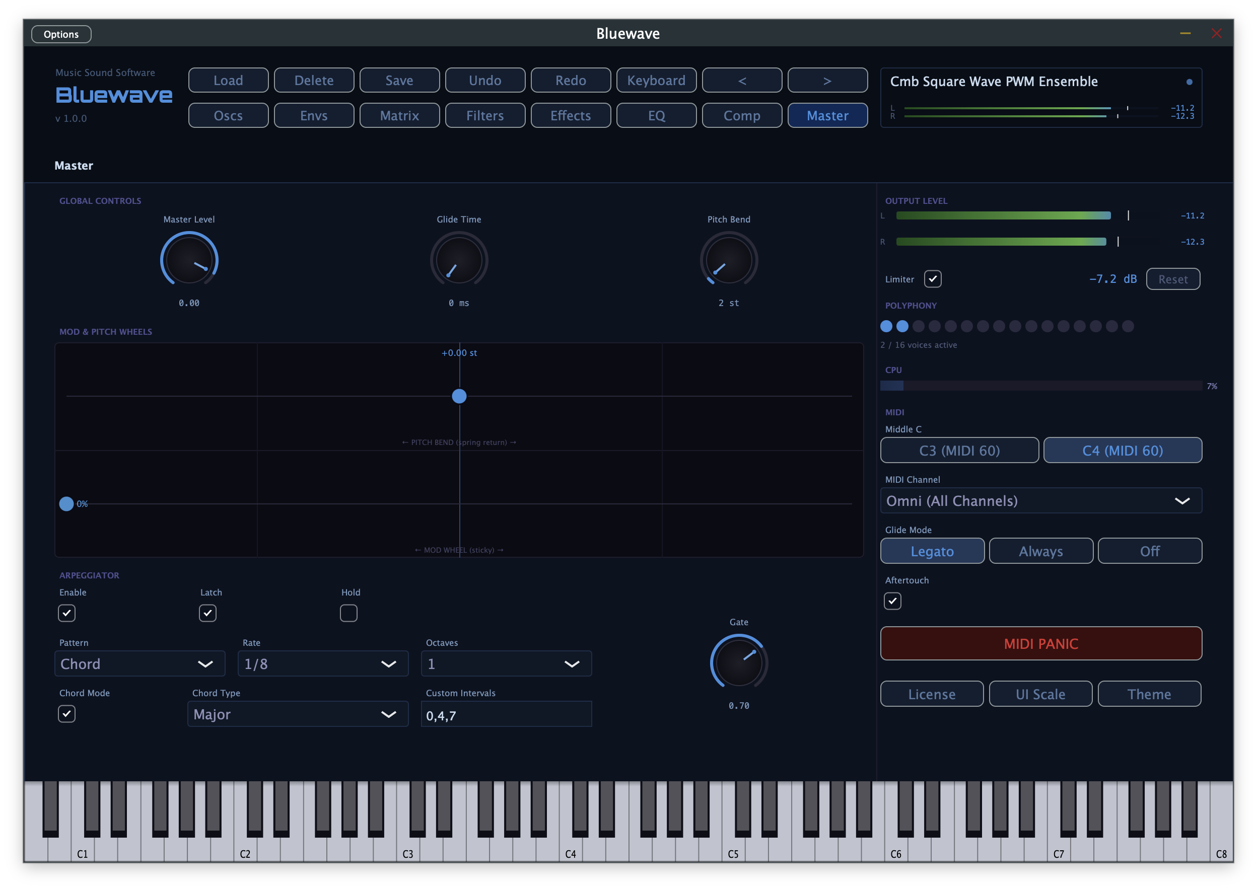Click the Glide Time knob

(459, 260)
